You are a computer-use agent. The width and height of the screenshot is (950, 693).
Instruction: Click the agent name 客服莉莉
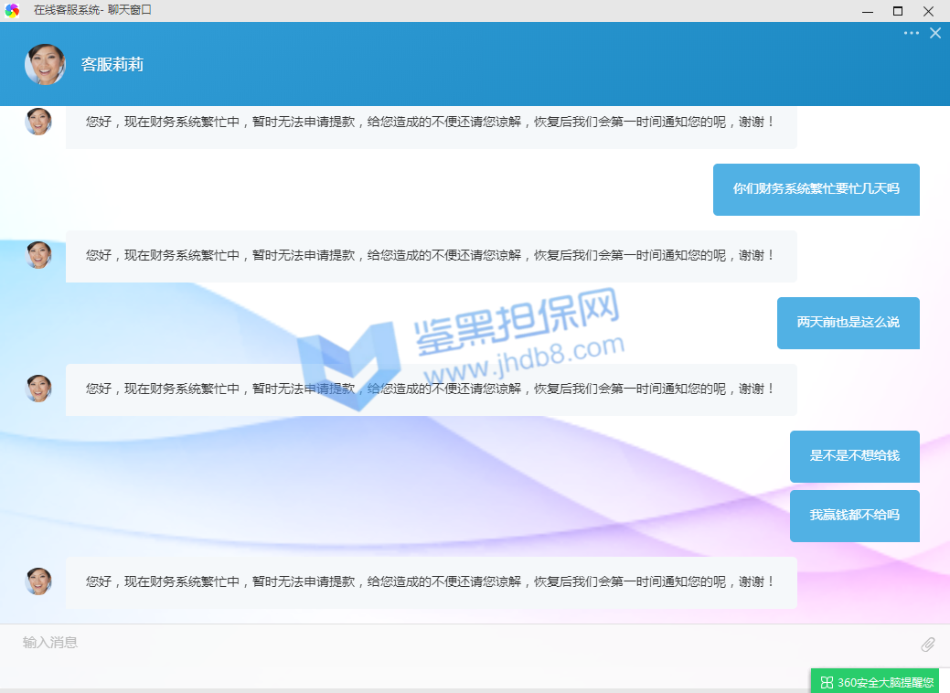(112, 65)
